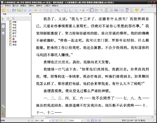Zoom in with the plus circle button
Screen dimensions: 157x123
tap(83, 10)
